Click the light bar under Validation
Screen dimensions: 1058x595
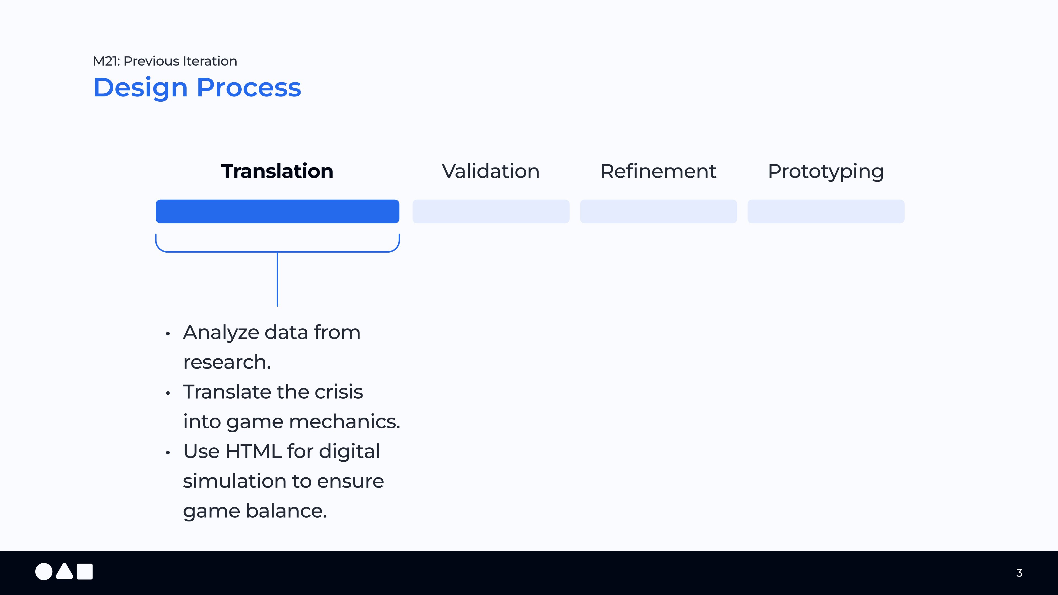tap(491, 212)
